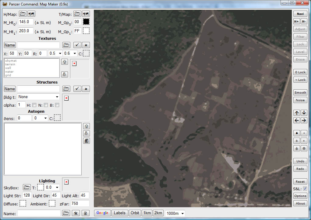311x220 pixels.
Task: Click copy list icon beside structure list
Action: [x=87, y=141]
